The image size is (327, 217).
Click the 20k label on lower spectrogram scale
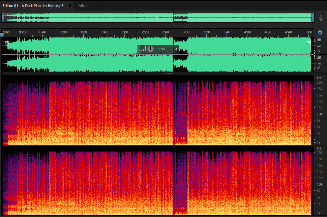320,153
